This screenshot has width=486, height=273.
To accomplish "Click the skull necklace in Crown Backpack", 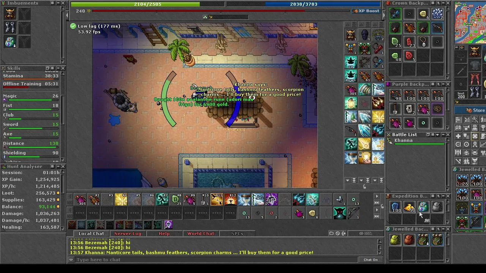I will pyautogui.click(x=423, y=42).
